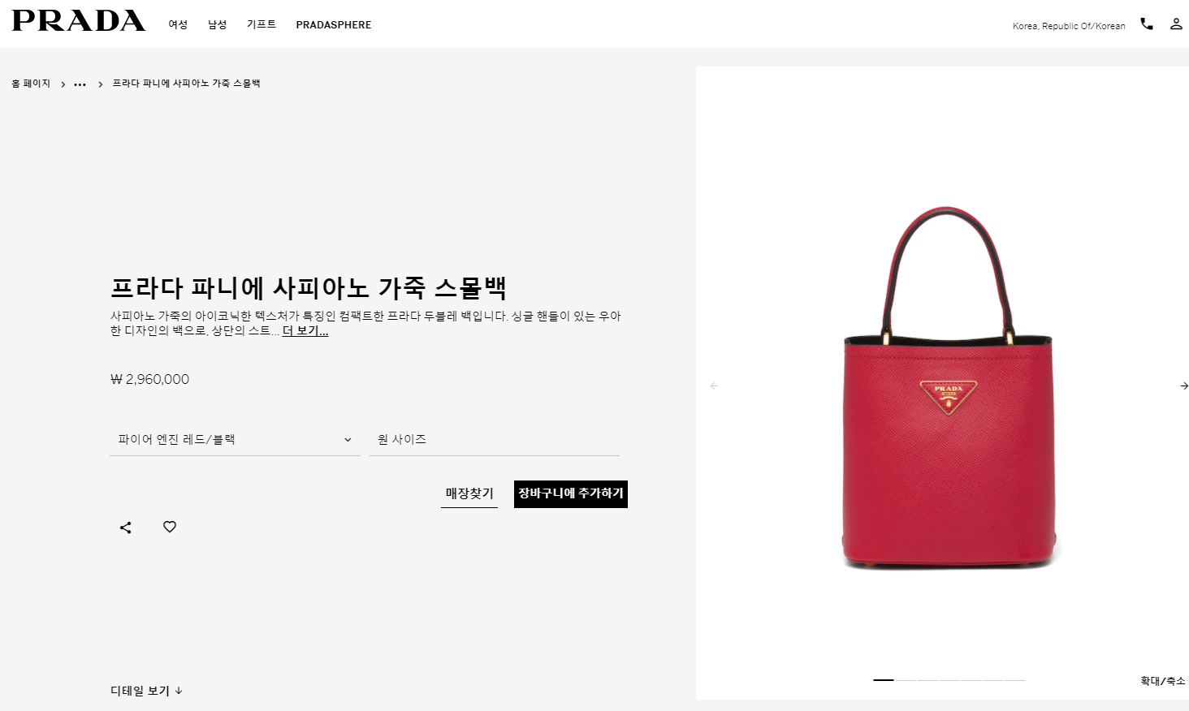
Task: Show next product image arrow
Action: (x=1183, y=386)
